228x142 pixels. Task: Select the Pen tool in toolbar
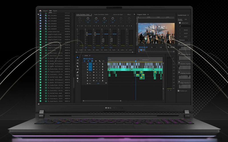(78, 72)
